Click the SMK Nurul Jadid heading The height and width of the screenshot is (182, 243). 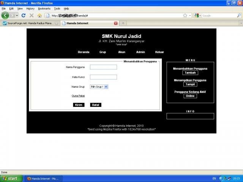coord(121,36)
